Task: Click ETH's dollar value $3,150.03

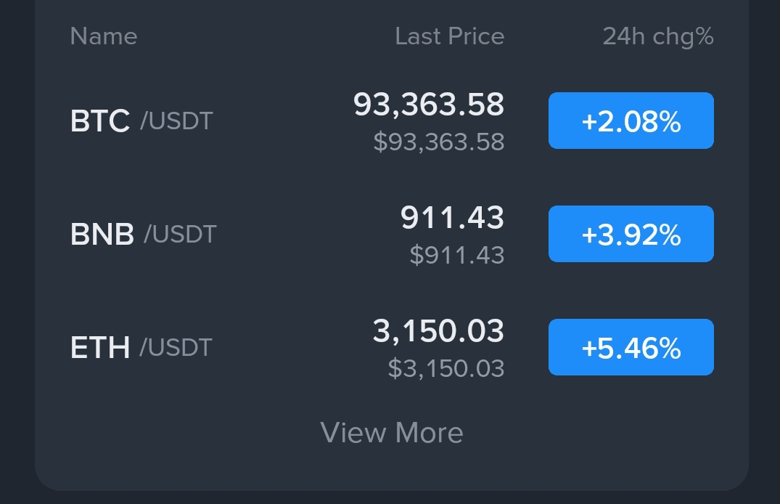Action: tap(446, 368)
